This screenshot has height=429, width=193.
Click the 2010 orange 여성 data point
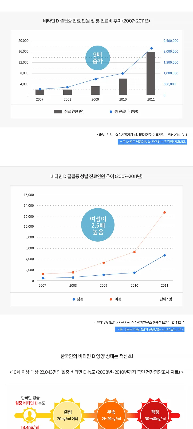click(134, 252)
